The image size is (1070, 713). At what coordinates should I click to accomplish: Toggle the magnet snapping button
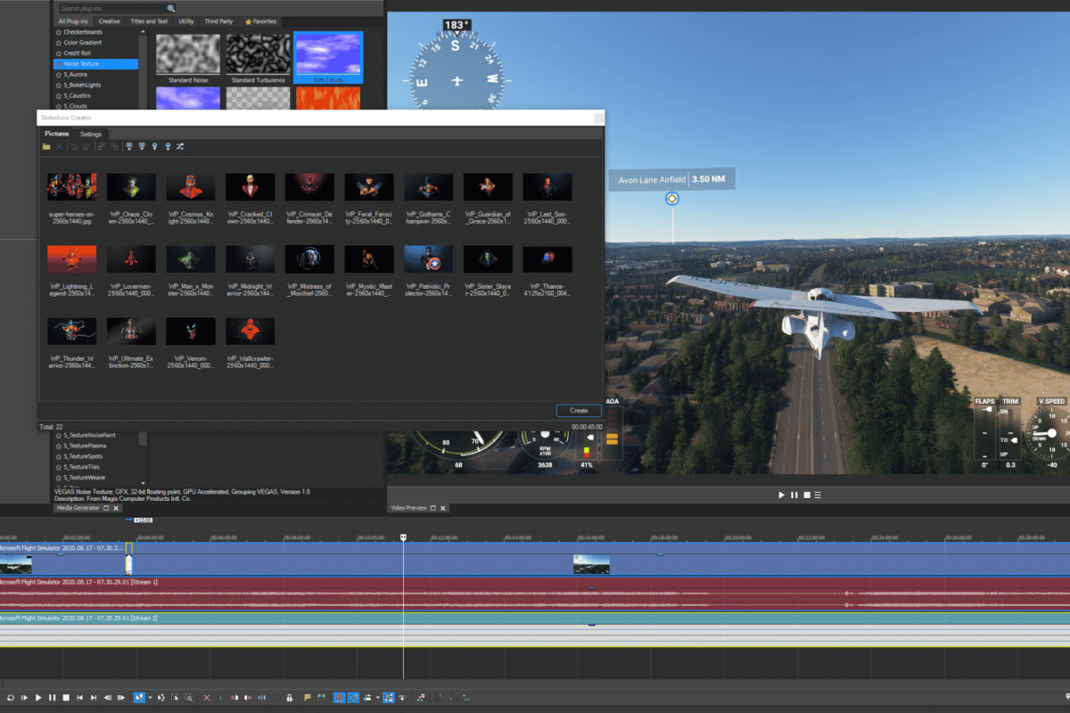pyautogui.click(x=340, y=697)
